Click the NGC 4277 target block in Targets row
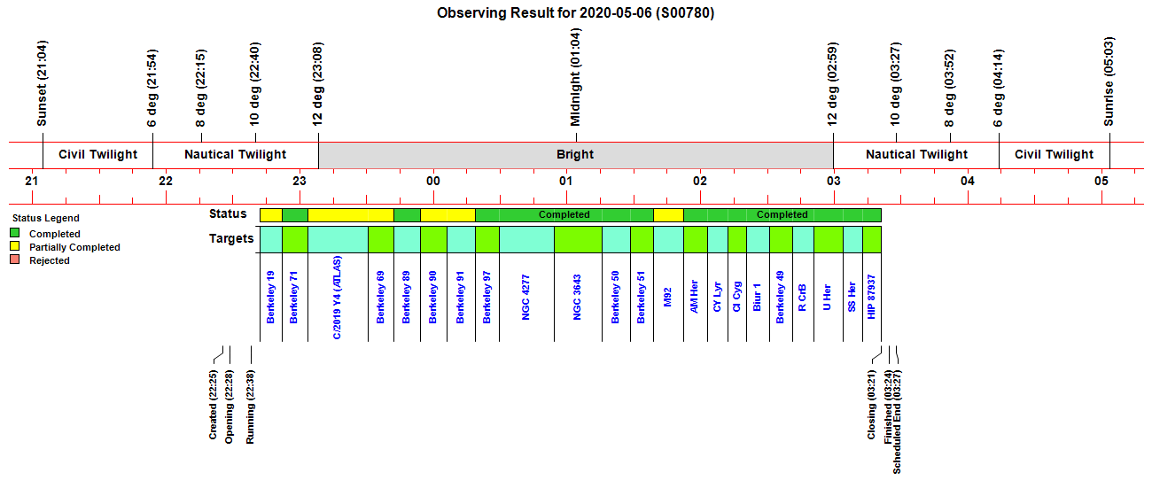 [526, 240]
